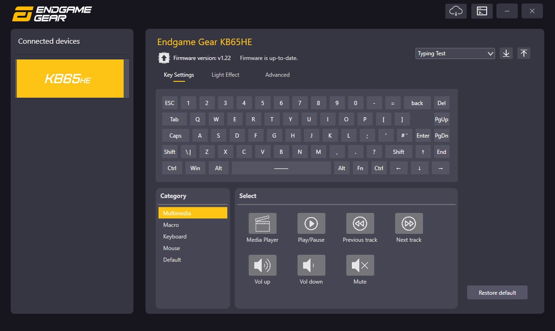
Task: Pick the Mute speaker icon
Action: coord(360,265)
